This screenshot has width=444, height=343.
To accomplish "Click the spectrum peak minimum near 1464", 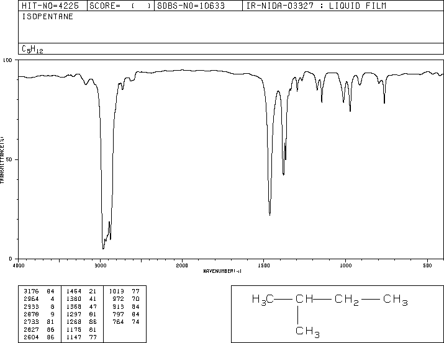I will pos(270,215).
